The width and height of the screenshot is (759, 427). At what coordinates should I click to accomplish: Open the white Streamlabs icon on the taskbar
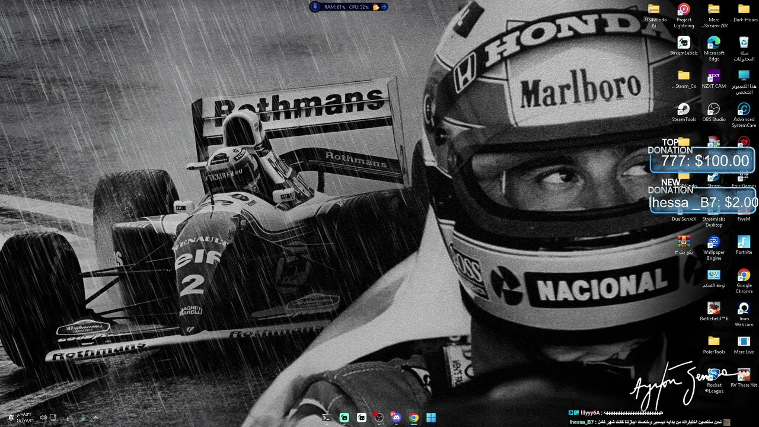coord(362,418)
